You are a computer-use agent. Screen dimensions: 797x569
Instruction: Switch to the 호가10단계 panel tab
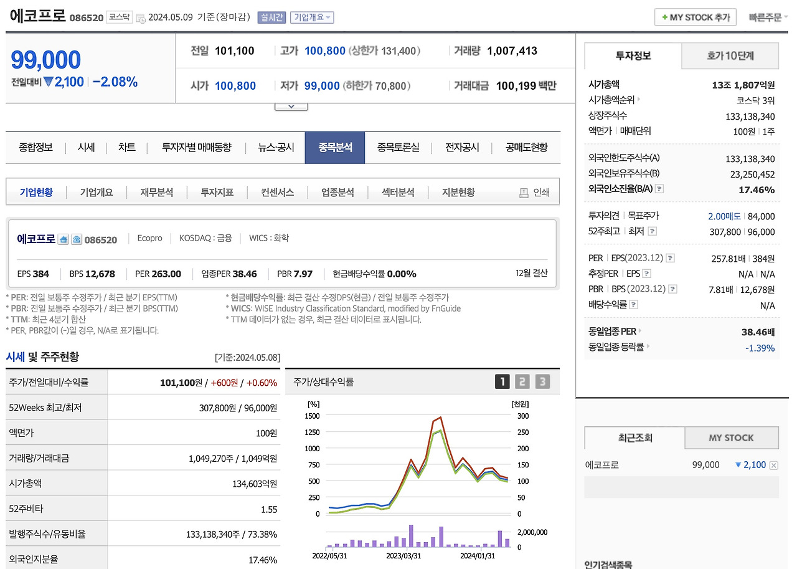click(x=730, y=55)
